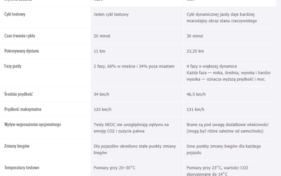Image resolution: width=281 pixels, height=176 pixels.
Task: Click the 'Wpływ wyposażenia opcjonalnego' label
Action: tap(33, 125)
